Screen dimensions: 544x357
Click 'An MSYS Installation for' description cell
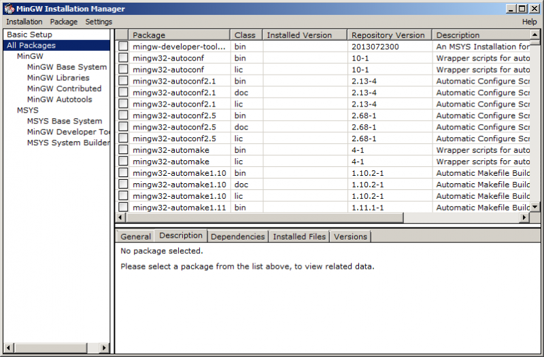[x=483, y=47]
